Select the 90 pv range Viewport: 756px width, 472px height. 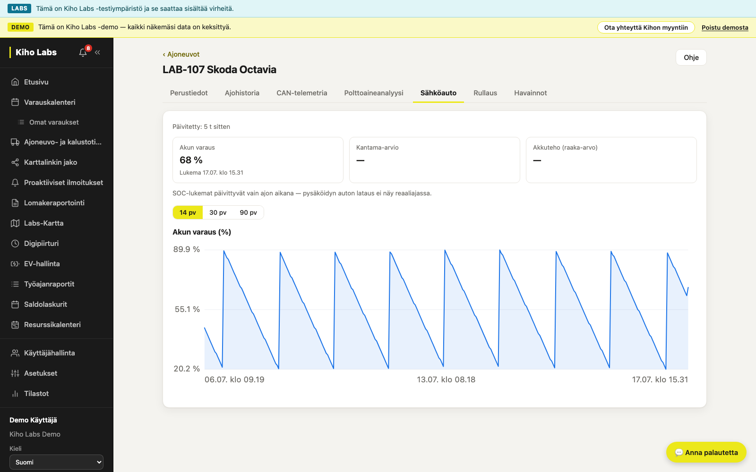pyautogui.click(x=248, y=212)
